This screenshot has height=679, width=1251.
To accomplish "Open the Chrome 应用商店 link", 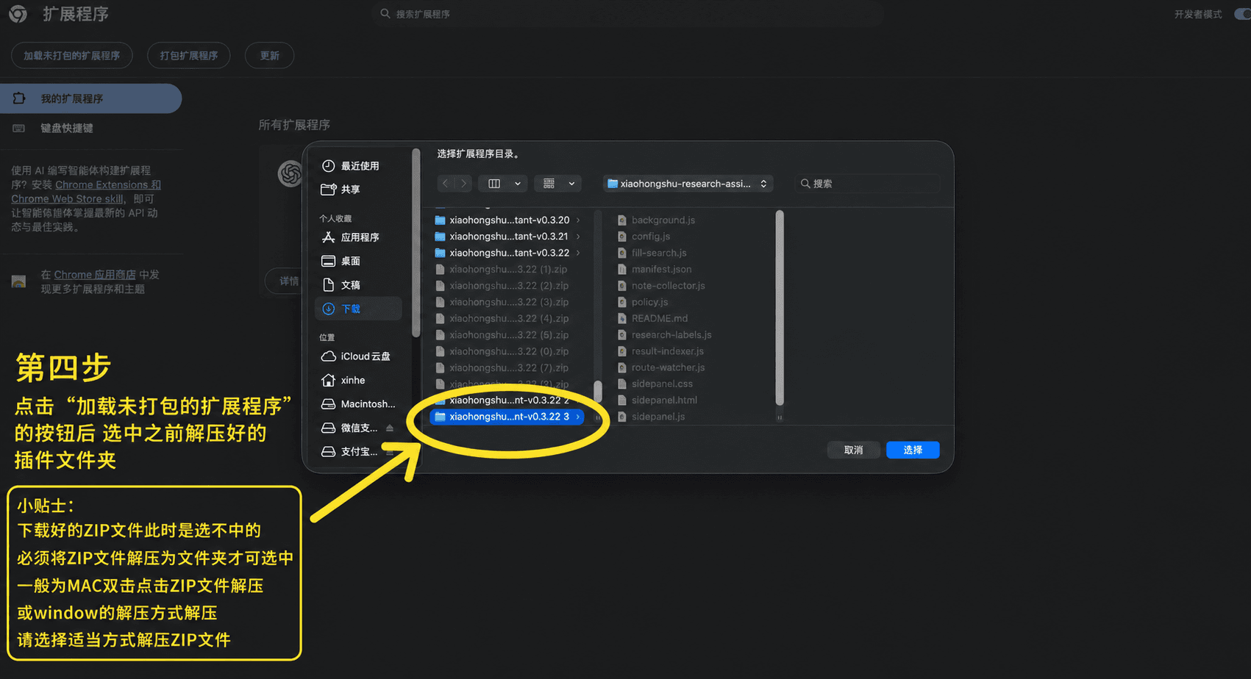I will 95,275.
